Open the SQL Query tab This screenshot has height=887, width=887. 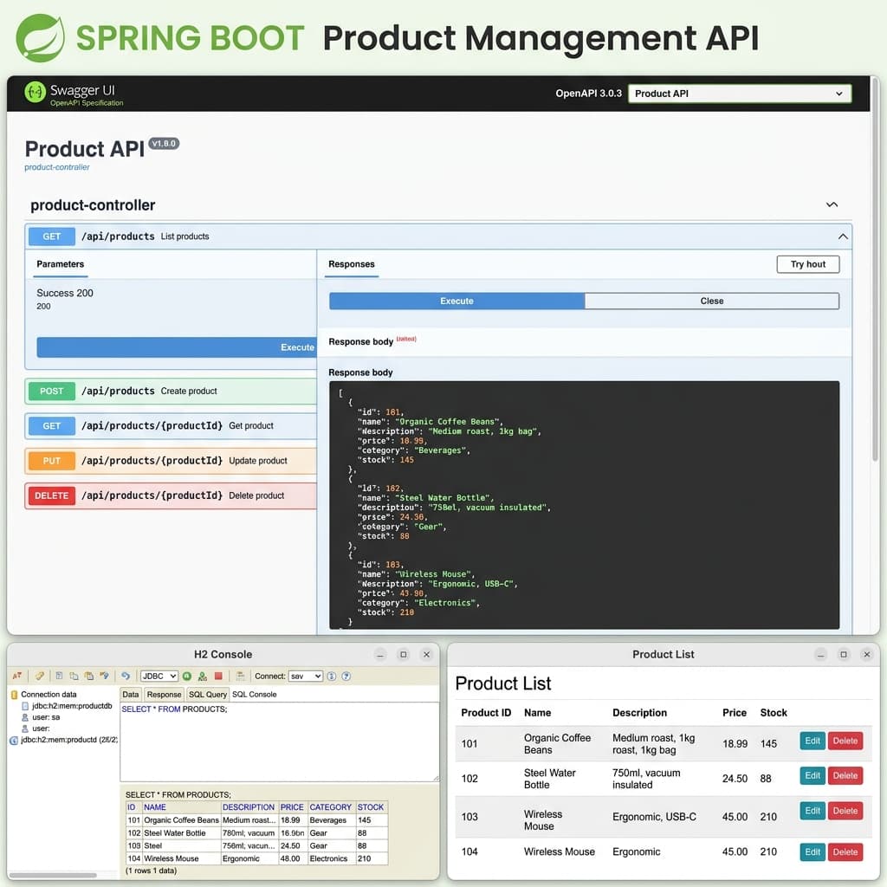click(x=208, y=694)
